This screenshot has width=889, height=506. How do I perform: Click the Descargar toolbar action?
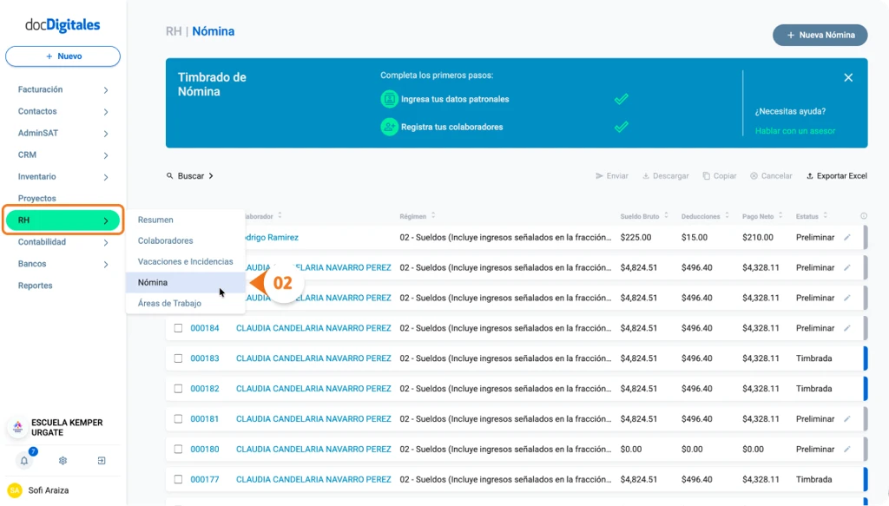pyautogui.click(x=666, y=175)
